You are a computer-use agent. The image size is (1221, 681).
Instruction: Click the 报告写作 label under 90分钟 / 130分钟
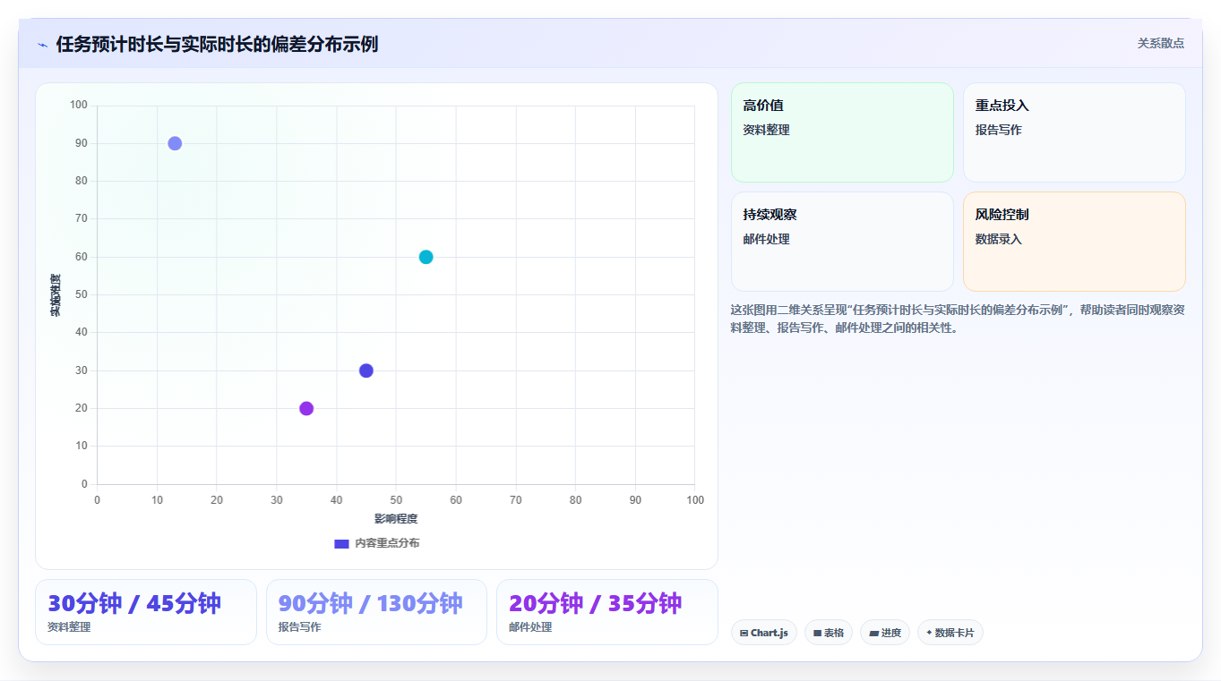point(299,627)
